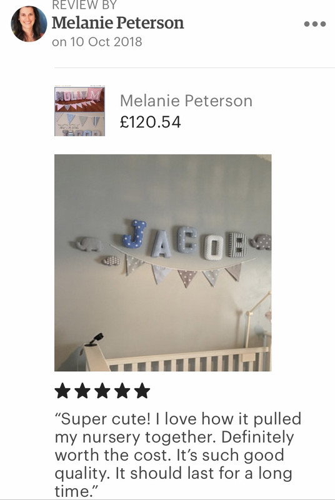
Task: Tap the letter J in the photo
Action: coord(134,234)
